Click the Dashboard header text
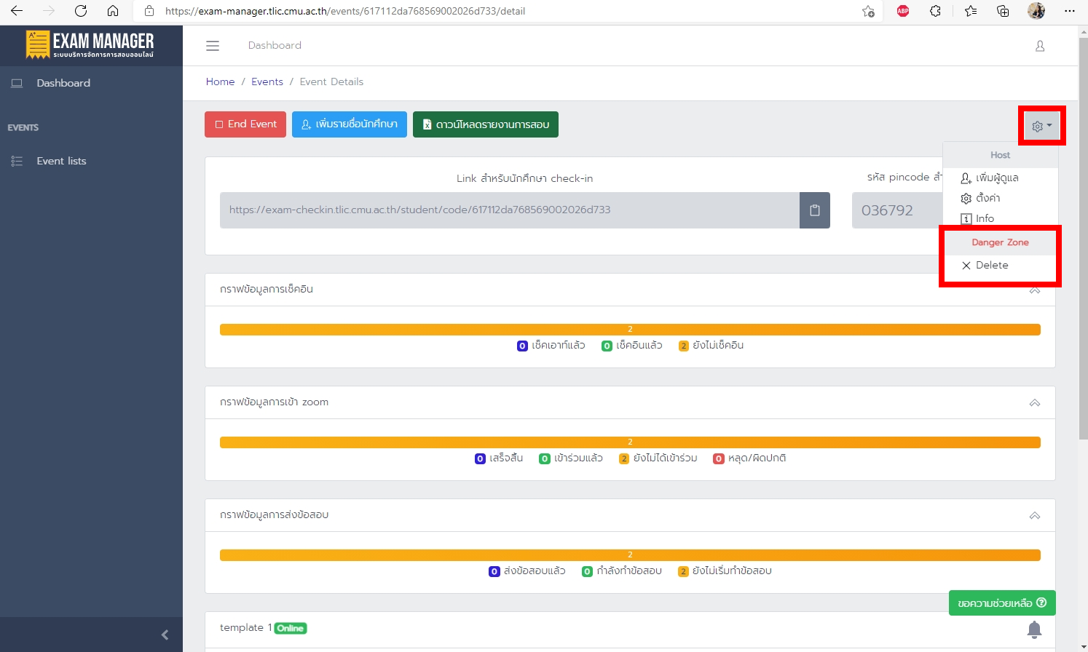Viewport: 1088px width, 652px height. (x=275, y=45)
